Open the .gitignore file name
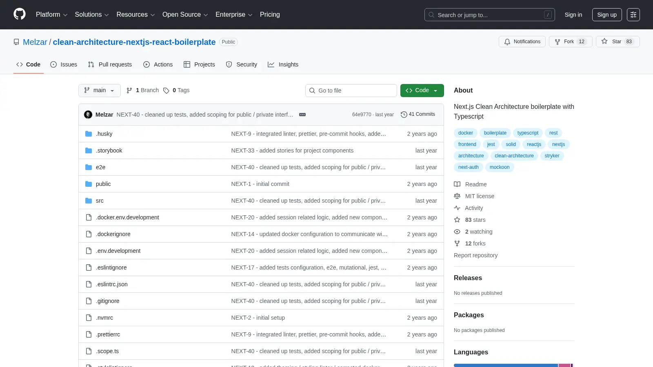This screenshot has height=367, width=653. click(108, 301)
